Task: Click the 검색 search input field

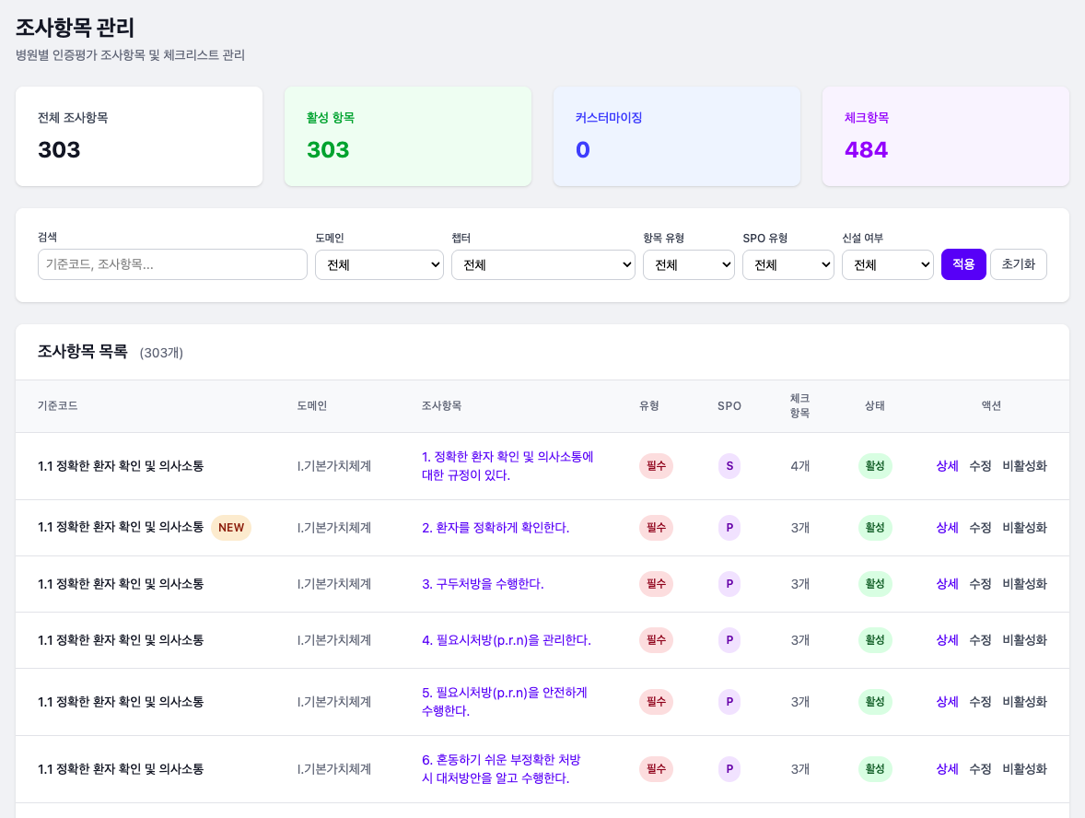Action: click(172, 264)
